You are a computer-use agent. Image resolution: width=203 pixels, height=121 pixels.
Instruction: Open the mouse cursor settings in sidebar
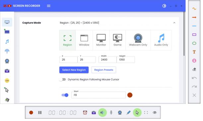tap(7, 90)
